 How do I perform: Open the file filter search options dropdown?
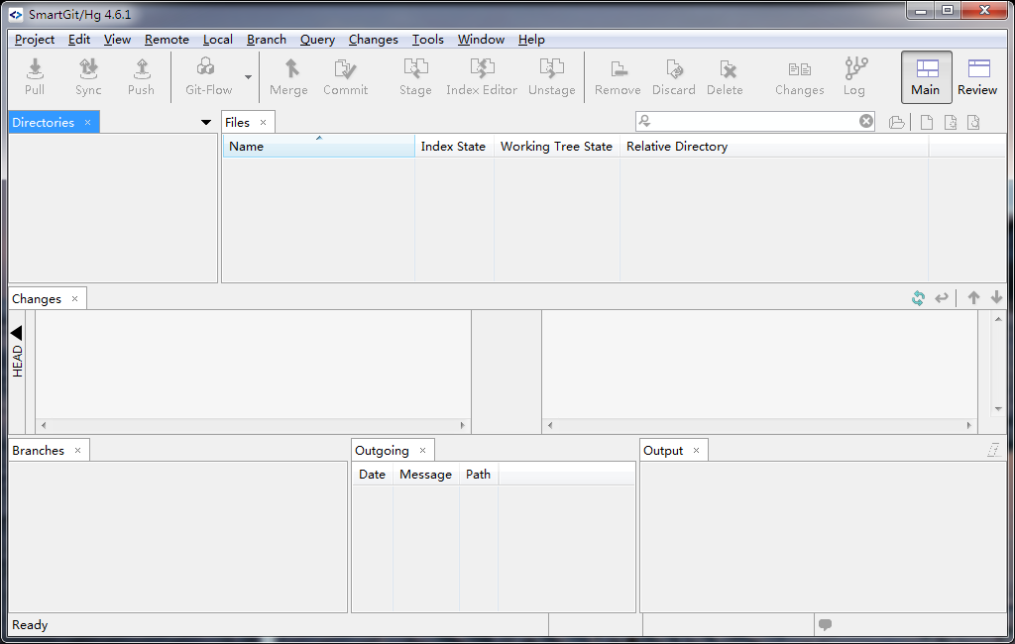644,121
